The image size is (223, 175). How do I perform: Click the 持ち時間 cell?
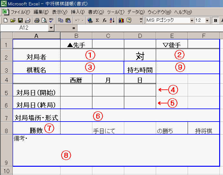click(x=140, y=67)
